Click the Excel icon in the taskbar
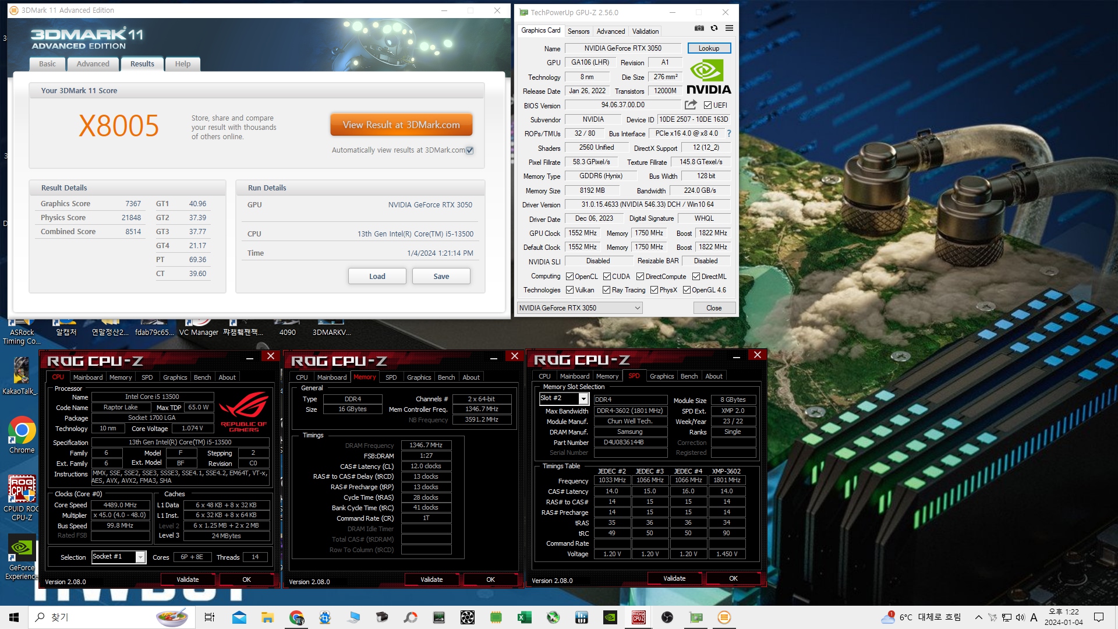The image size is (1118, 629). pyautogui.click(x=524, y=617)
